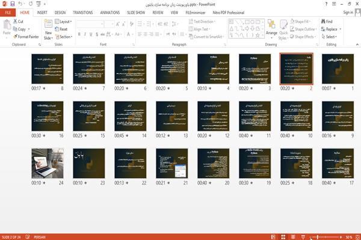Open the Select dropdown in Editing group
This screenshot has width=361, height=240.
click(329, 37)
